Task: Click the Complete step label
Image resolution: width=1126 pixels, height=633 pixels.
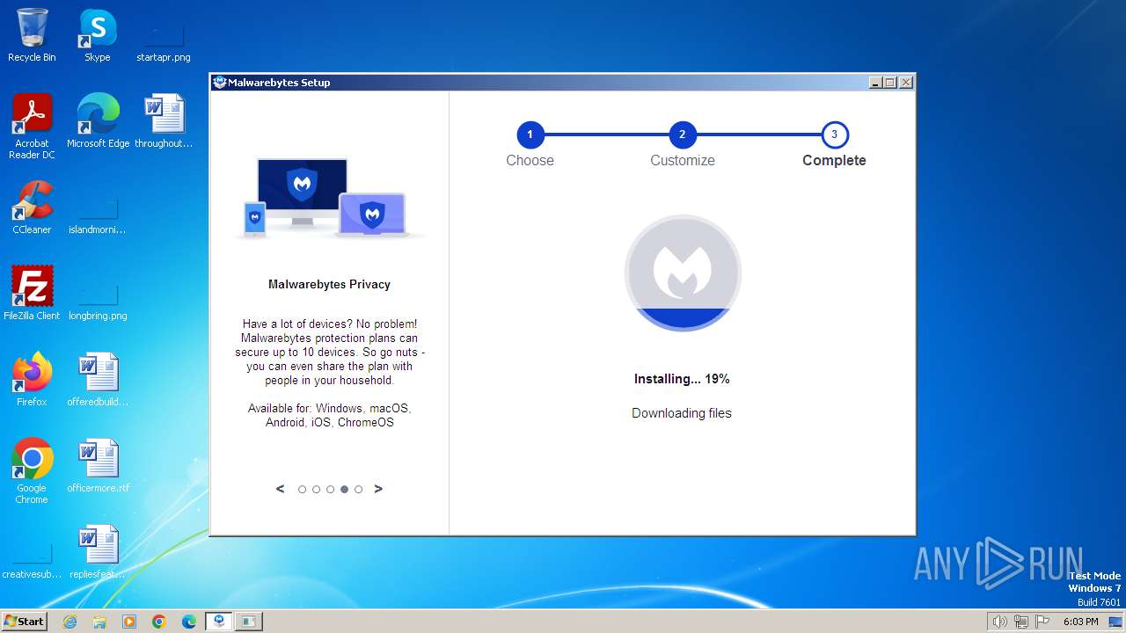Action: (x=834, y=161)
